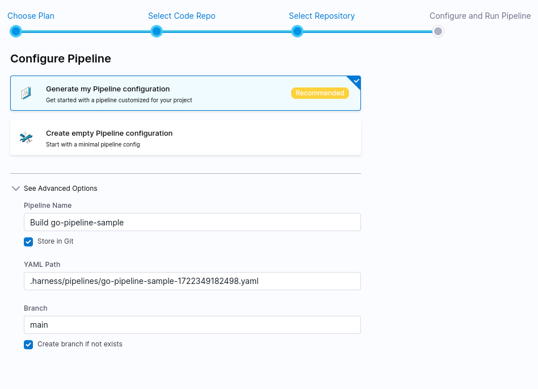
Task: Click the empty Pipeline configuration icon
Action: tap(26, 137)
